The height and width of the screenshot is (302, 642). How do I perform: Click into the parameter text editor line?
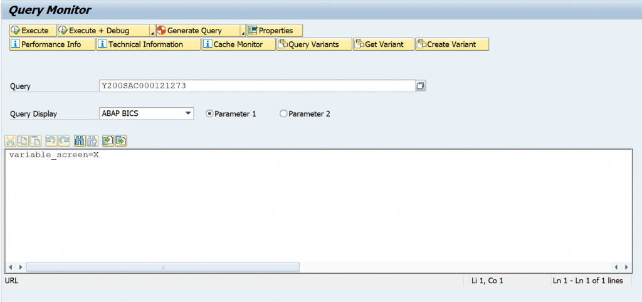(54, 155)
